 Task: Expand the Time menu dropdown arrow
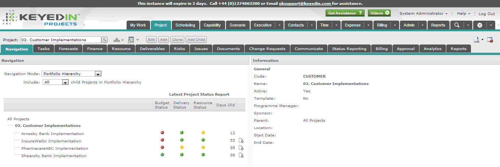click(x=336, y=25)
